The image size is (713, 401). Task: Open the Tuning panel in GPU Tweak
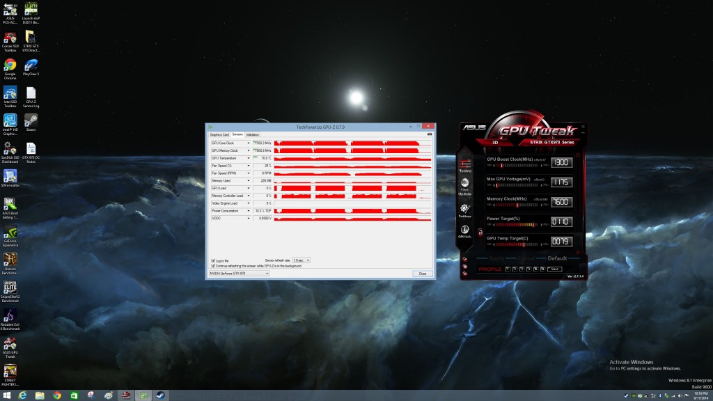pos(465,166)
